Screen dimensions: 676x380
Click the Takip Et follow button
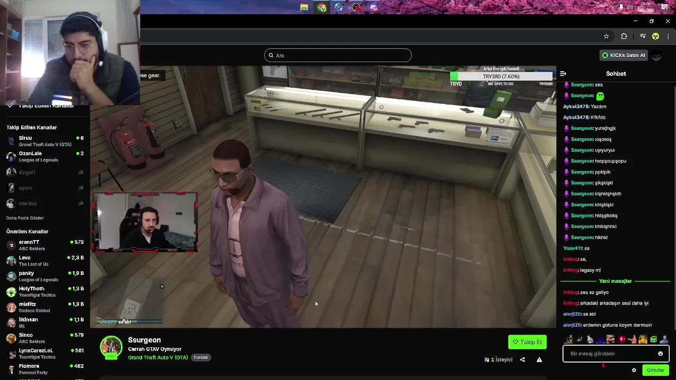(x=527, y=342)
